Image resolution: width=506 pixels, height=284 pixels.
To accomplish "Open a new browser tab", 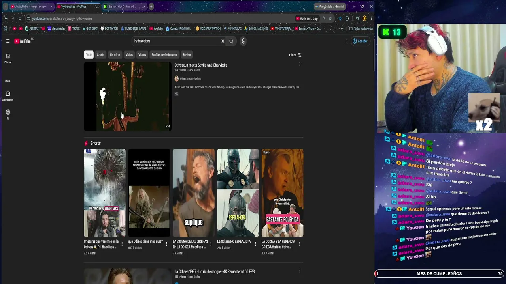I will point(151,7).
